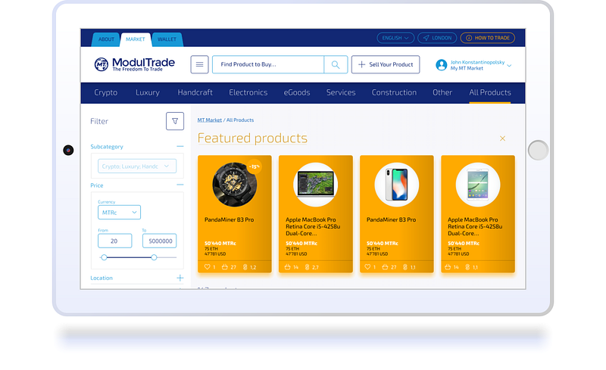606x370 pixels.
Task: Click the maximum price slider handle
Action: pos(154,257)
